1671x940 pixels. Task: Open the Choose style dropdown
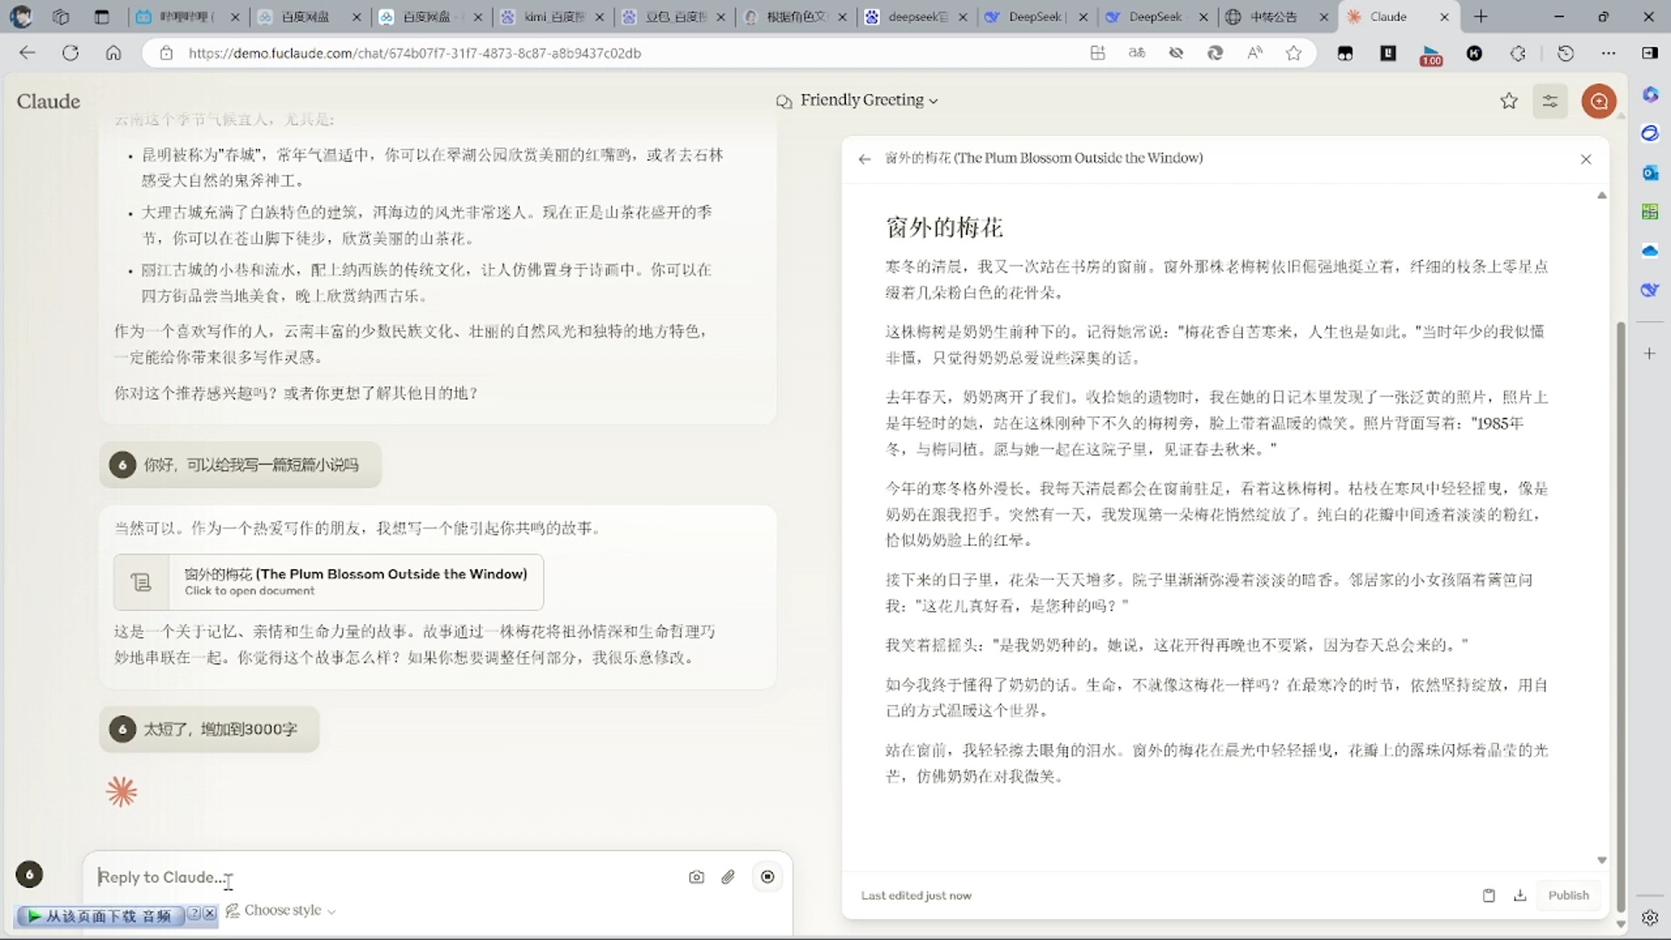pos(281,910)
